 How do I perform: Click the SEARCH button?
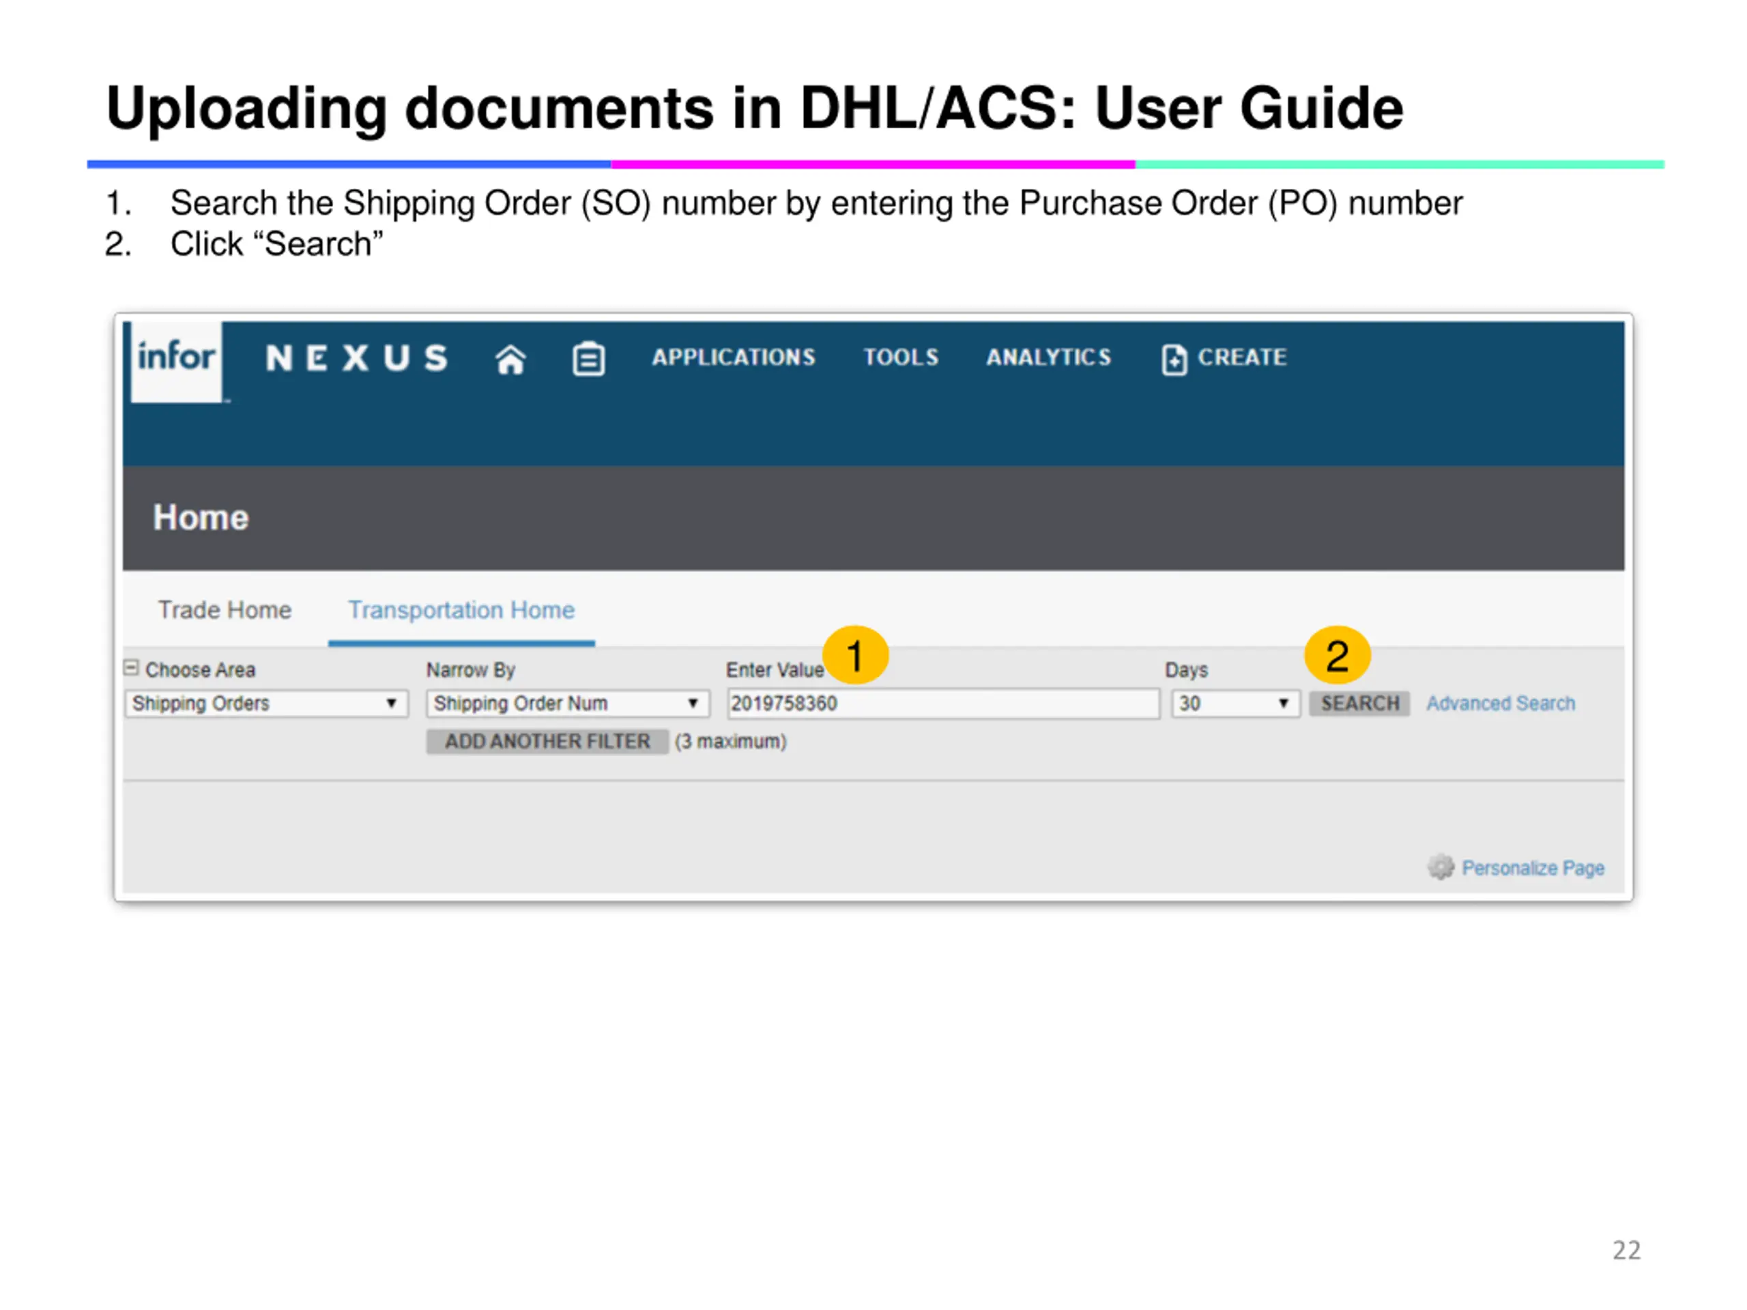coord(1359,703)
